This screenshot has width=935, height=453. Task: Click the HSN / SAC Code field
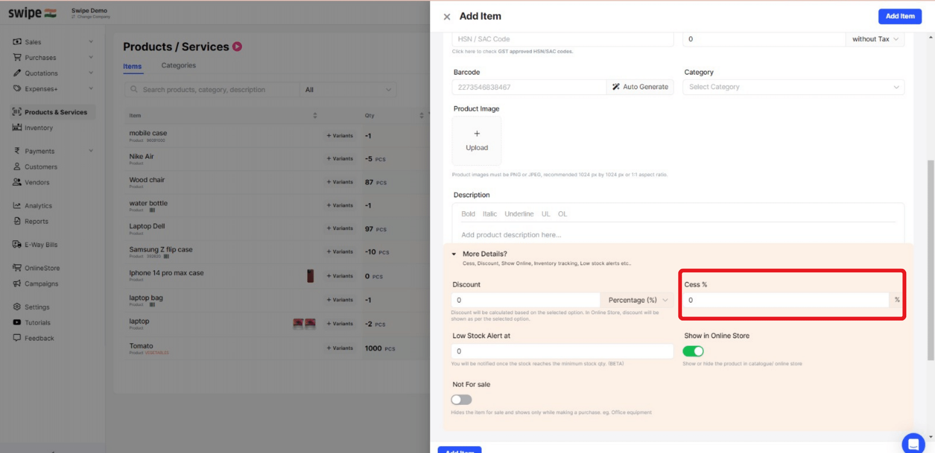click(x=563, y=39)
